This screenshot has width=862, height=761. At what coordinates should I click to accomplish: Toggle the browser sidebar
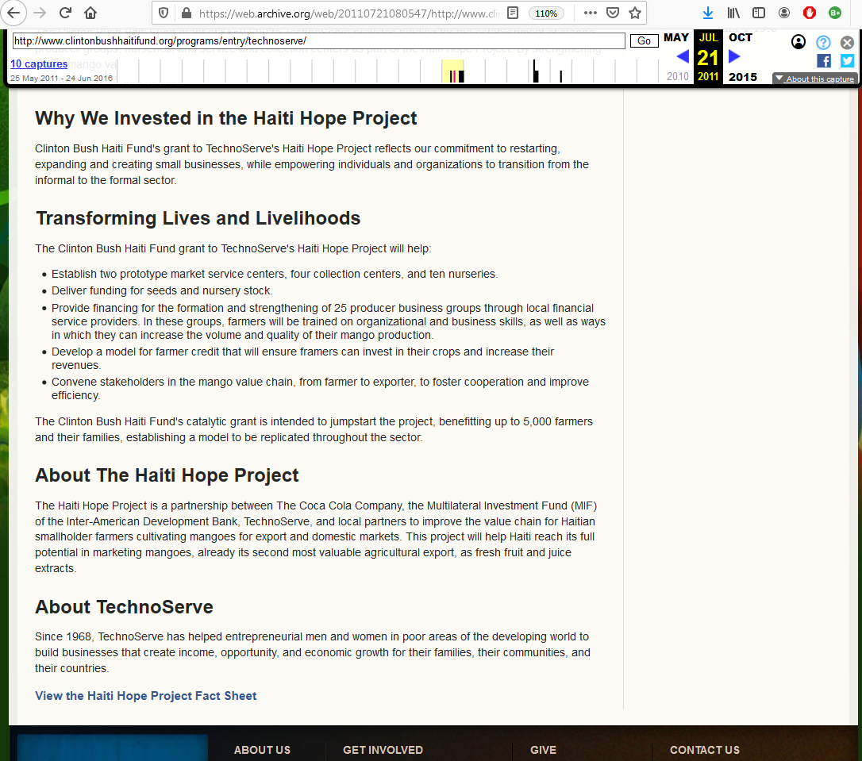(x=759, y=13)
